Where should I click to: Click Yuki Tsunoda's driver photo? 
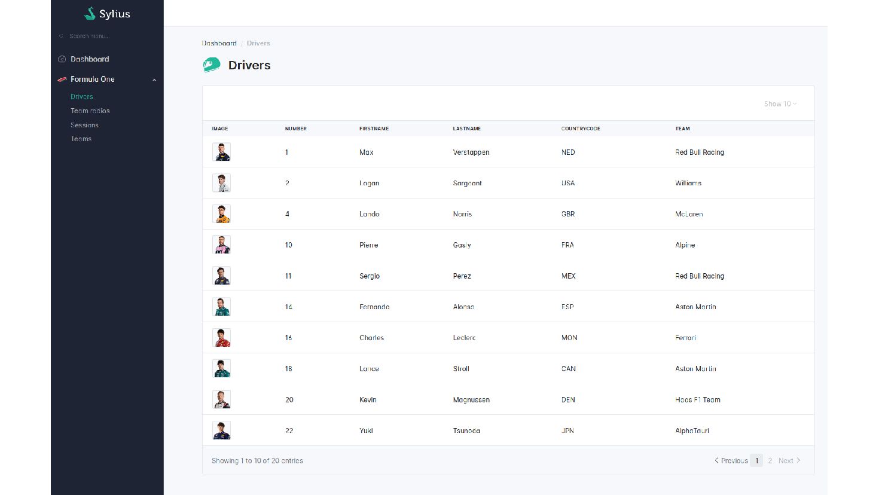click(x=221, y=430)
